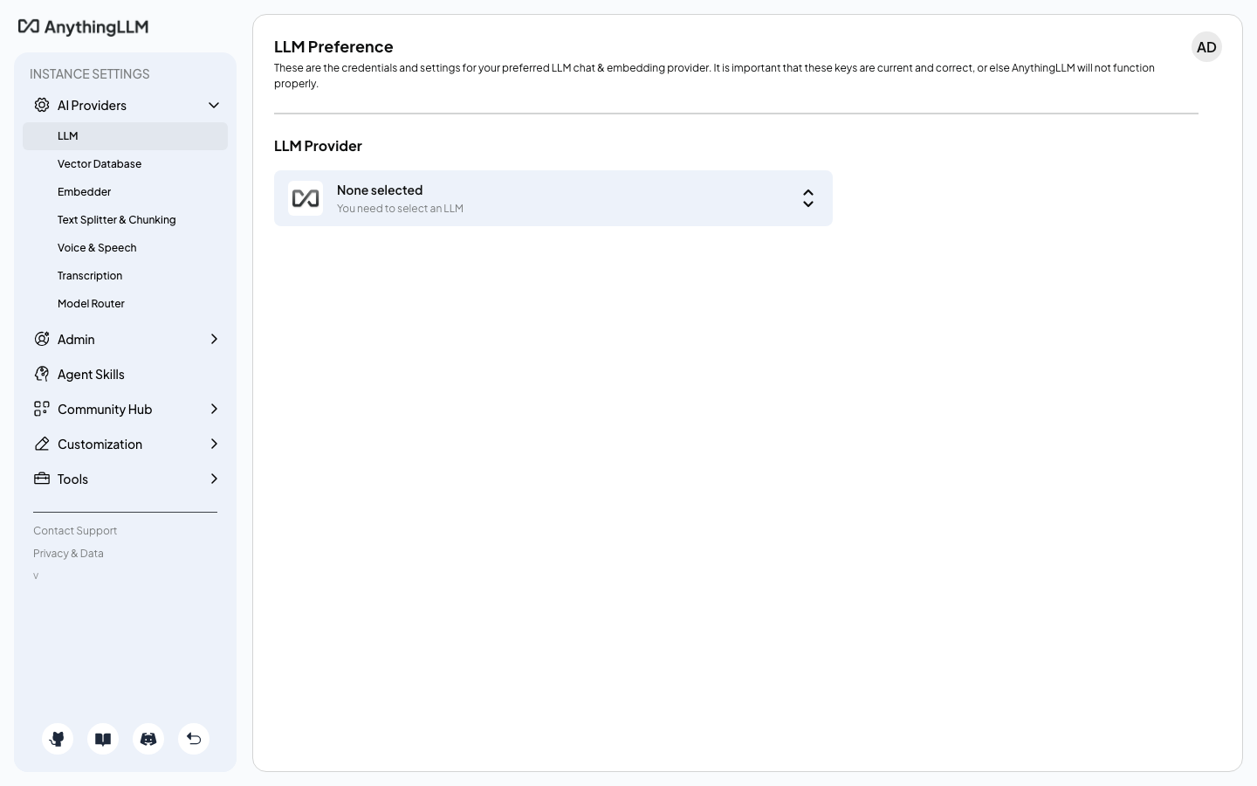Expand the Tools chevron
The height and width of the screenshot is (786, 1257).
pyautogui.click(x=214, y=479)
